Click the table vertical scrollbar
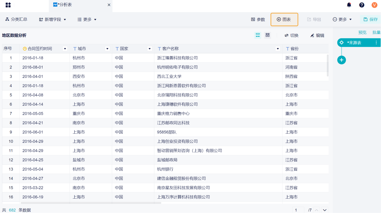Screen dimensions: 381x213 pos(327,65)
